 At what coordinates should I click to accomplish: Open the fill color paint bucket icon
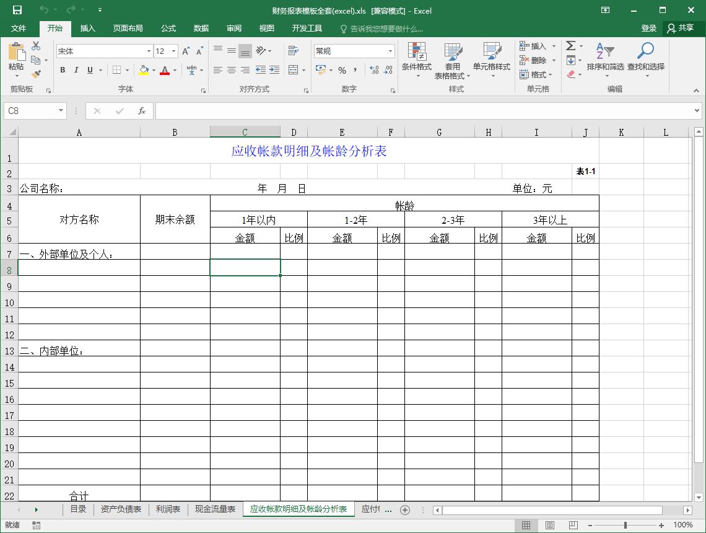(145, 70)
